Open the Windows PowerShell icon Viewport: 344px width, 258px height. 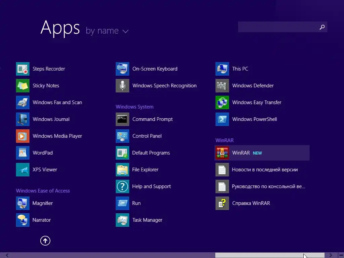click(x=222, y=119)
